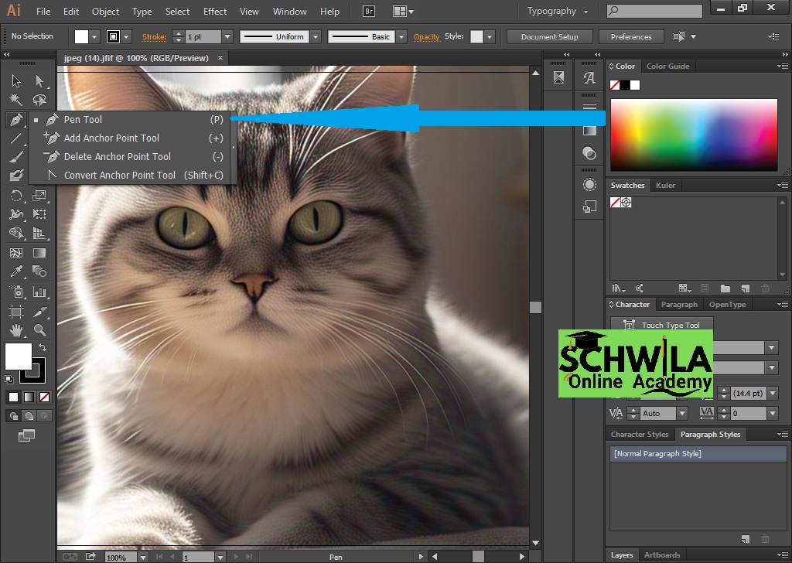The height and width of the screenshot is (563, 792).
Task: Open the Typography workspace switcher
Action: click(558, 11)
